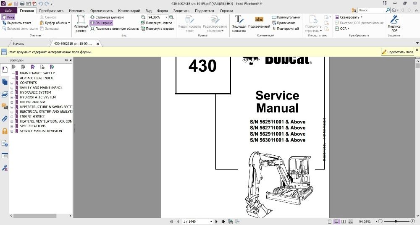420x225 pixels.
Task: Open the Преобразовать ribbon tab
Action: click(51, 11)
